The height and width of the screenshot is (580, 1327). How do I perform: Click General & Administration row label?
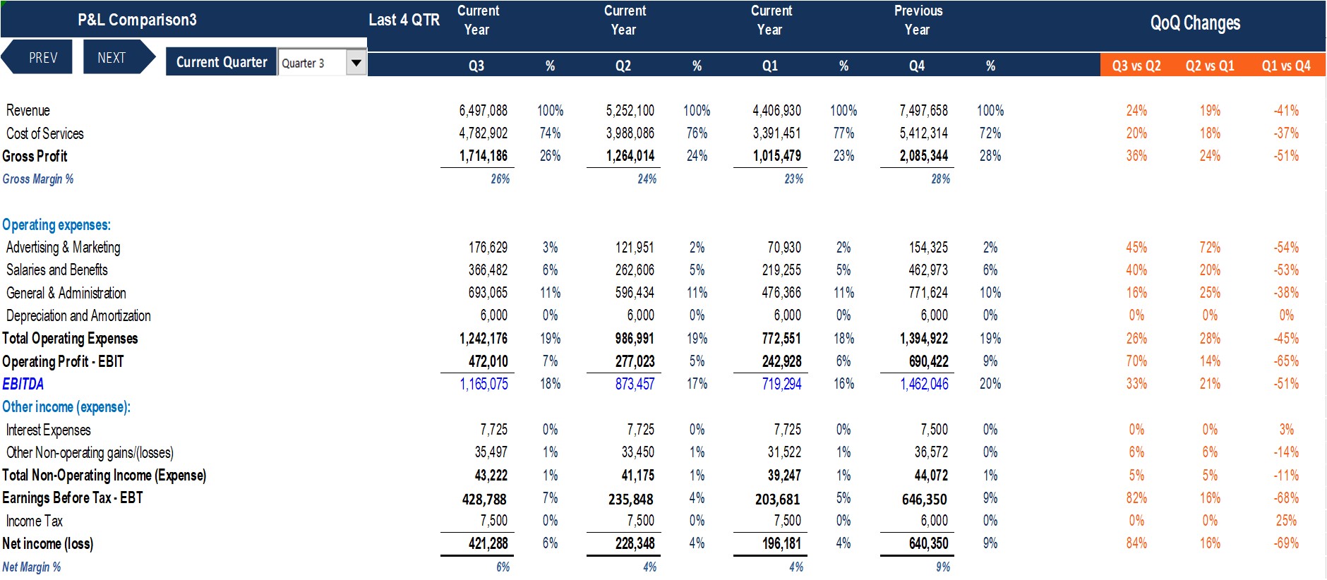pyautogui.click(x=66, y=292)
